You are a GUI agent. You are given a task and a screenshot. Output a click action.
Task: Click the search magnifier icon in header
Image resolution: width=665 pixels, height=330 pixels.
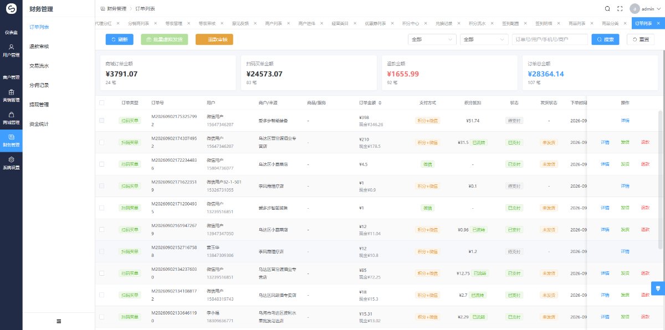[607, 9]
